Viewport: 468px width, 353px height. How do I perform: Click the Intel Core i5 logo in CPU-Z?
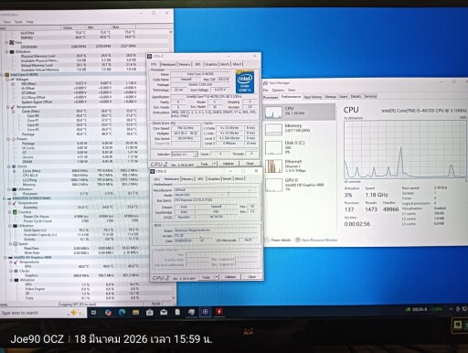pyautogui.click(x=245, y=82)
